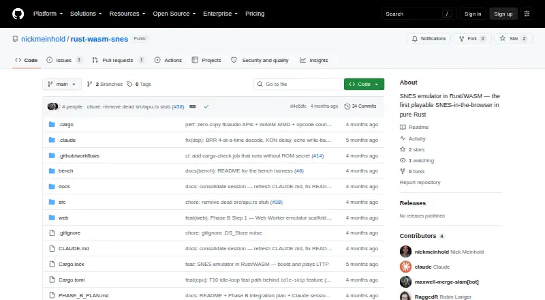The width and height of the screenshot is (545, 300).
Task: Open the command palette icon in the header
Action: [x=527, y=14]
